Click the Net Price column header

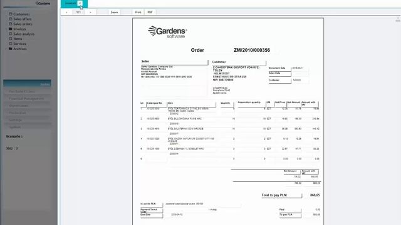(280, 102)
